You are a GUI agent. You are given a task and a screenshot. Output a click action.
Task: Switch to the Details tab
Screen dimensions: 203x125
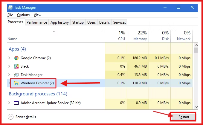[x=104, y=22]
